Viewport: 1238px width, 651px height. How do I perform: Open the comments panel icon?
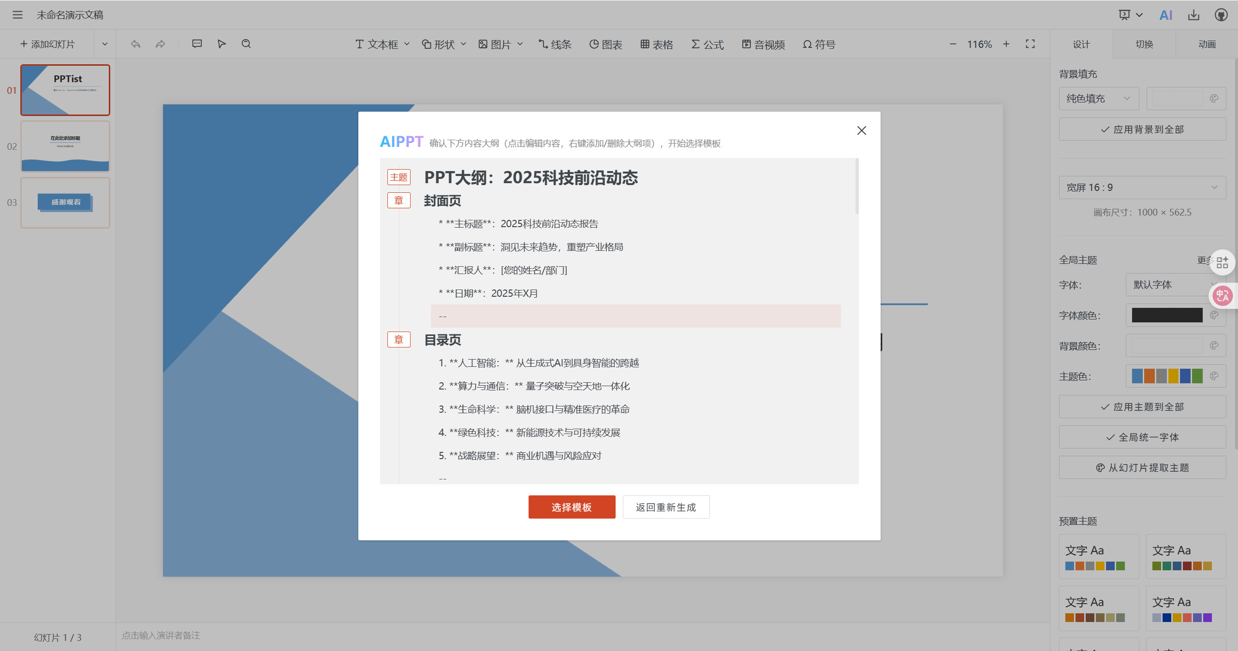[197, 44]
